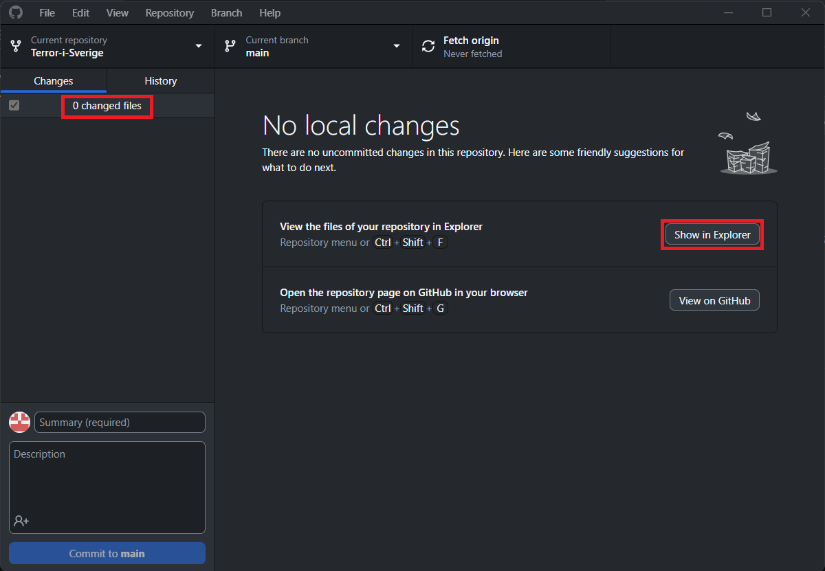Click the repository icon beside Current repository

pyautogui.click(x=16, y=47)
